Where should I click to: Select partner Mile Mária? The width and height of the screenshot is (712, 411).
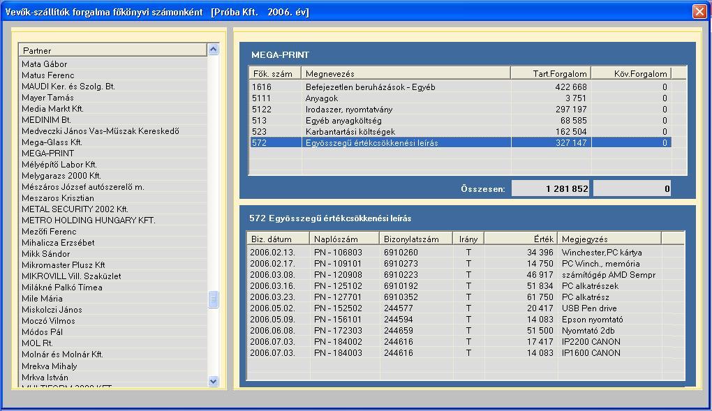click(x=112, y=299)
